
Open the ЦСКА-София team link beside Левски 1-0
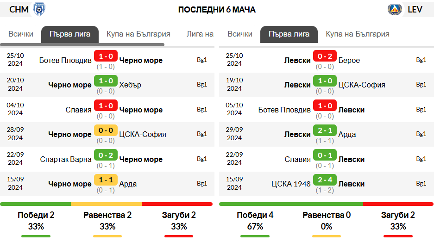pyautogui.click(x=362, y=85)
